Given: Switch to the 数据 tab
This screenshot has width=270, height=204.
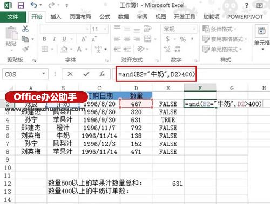Looking at the screenshot, I should (123, 17).
